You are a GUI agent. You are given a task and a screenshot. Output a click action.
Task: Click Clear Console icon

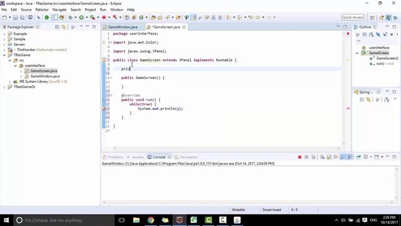point(322,157)
